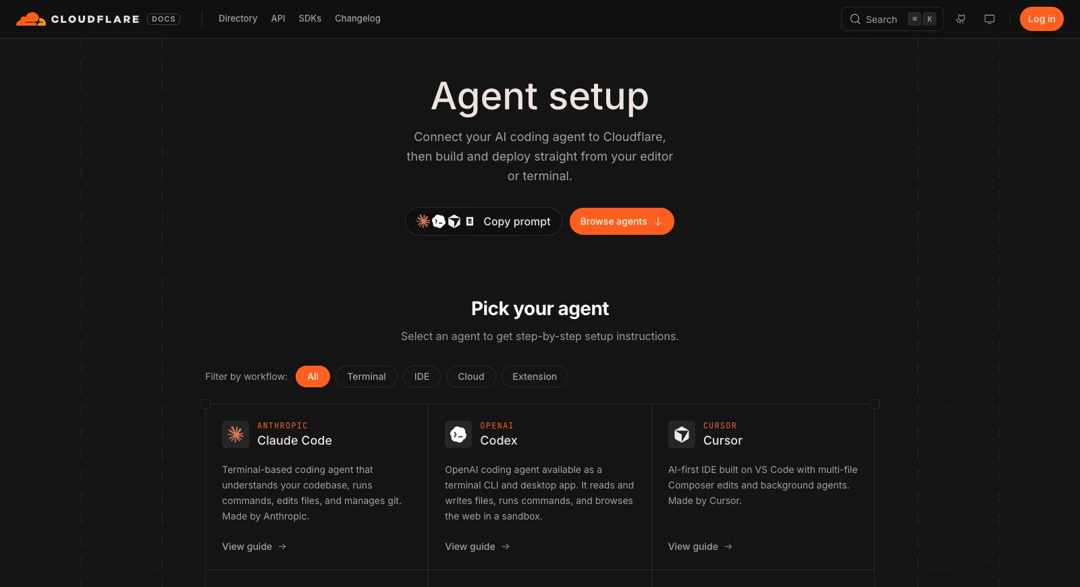Click the Browse agents button
This screenshot has width=1080, height=587.
point(622,221)
